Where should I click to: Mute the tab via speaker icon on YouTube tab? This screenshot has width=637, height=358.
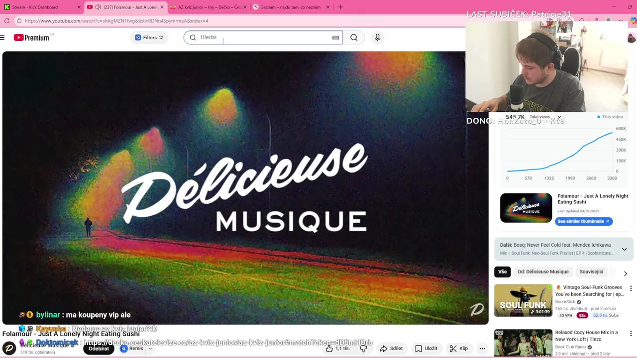(98, 7)
